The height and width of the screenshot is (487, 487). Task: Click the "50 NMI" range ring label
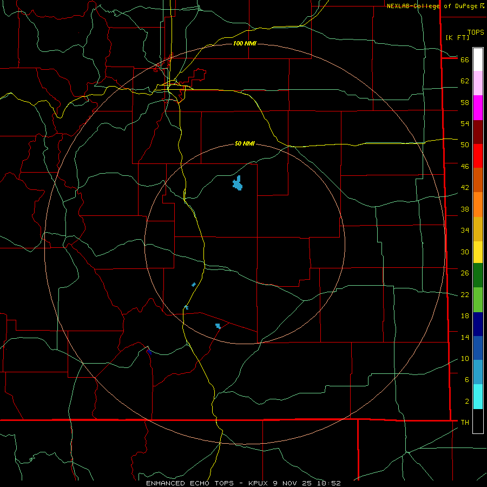(245, 143)
